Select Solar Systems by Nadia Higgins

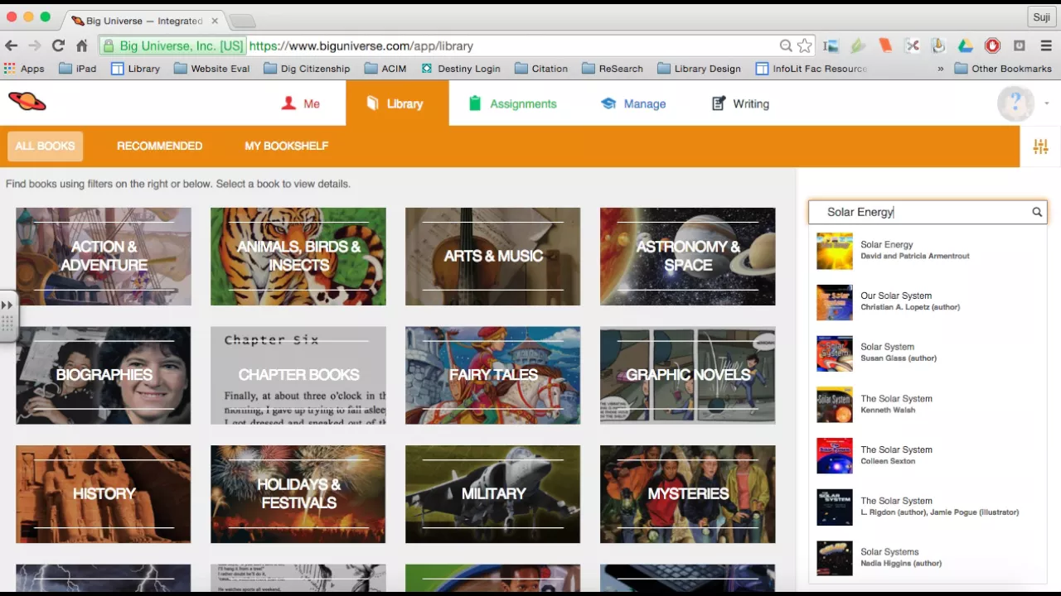(x=928, y=559)
